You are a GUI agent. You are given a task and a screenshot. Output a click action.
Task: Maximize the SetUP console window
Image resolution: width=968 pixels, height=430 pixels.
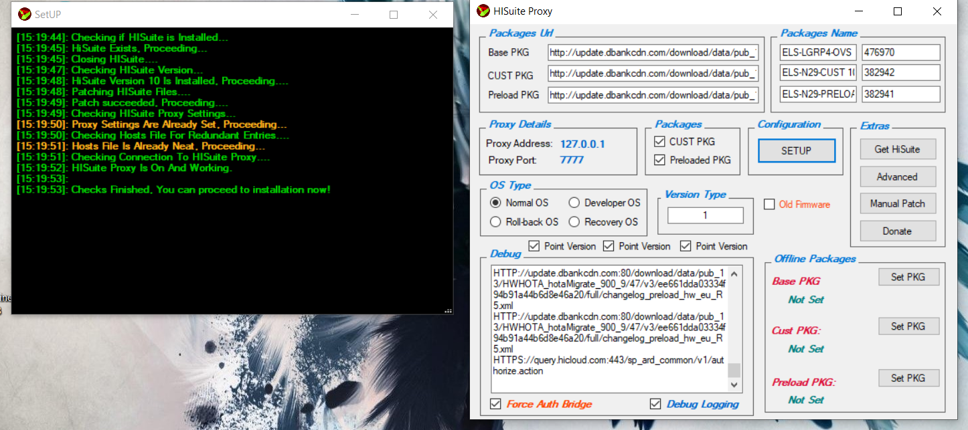394,14
